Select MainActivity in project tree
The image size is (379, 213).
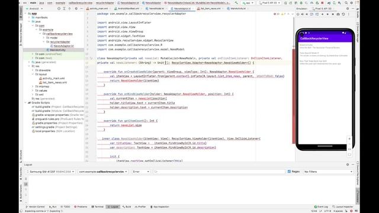tap(57, 50)
